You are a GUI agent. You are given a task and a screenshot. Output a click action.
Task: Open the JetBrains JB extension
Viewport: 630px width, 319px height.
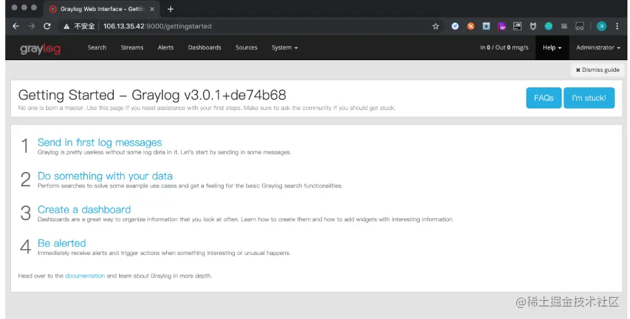pyautogui.click(x=517, y=26)
